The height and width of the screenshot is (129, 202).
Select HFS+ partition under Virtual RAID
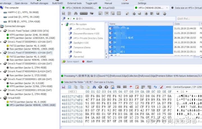click(x=31, y=105)
